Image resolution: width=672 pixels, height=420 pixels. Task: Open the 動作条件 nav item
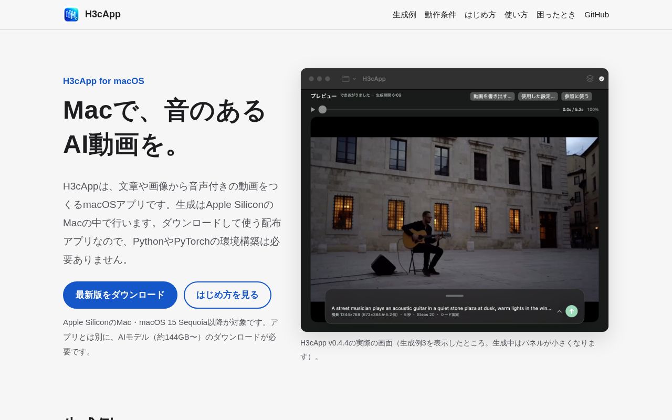pos(440,15)
